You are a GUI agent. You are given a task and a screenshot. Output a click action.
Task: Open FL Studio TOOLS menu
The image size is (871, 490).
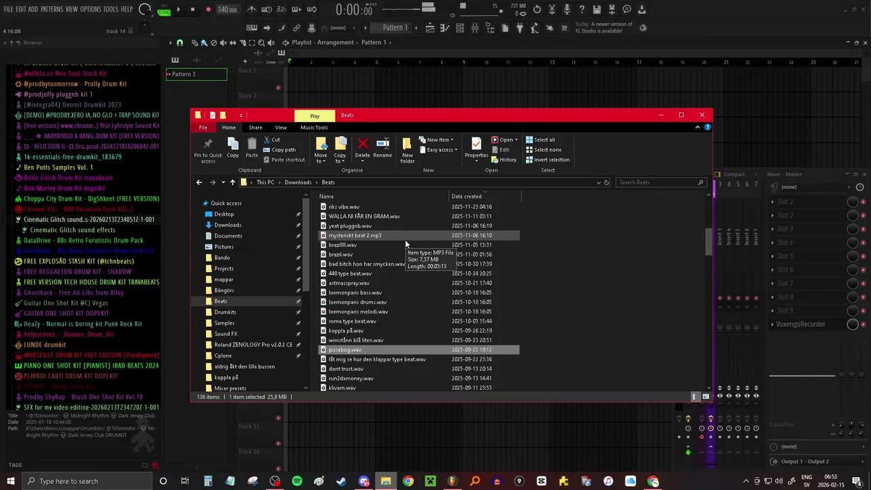(x=111, y=10)
